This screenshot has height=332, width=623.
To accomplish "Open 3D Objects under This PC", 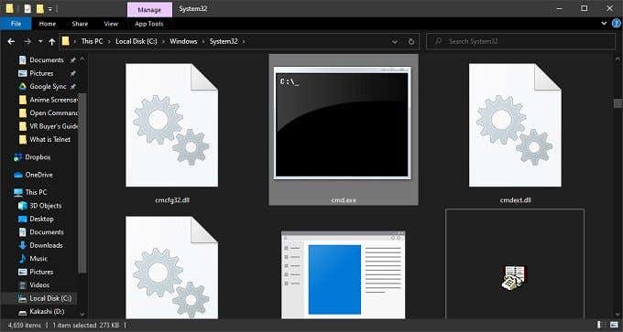I will click(x=45, y=206).
